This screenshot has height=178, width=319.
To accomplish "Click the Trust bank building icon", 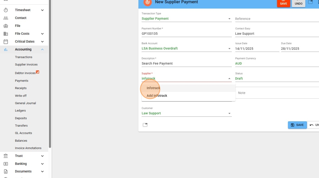I will 6,156.
